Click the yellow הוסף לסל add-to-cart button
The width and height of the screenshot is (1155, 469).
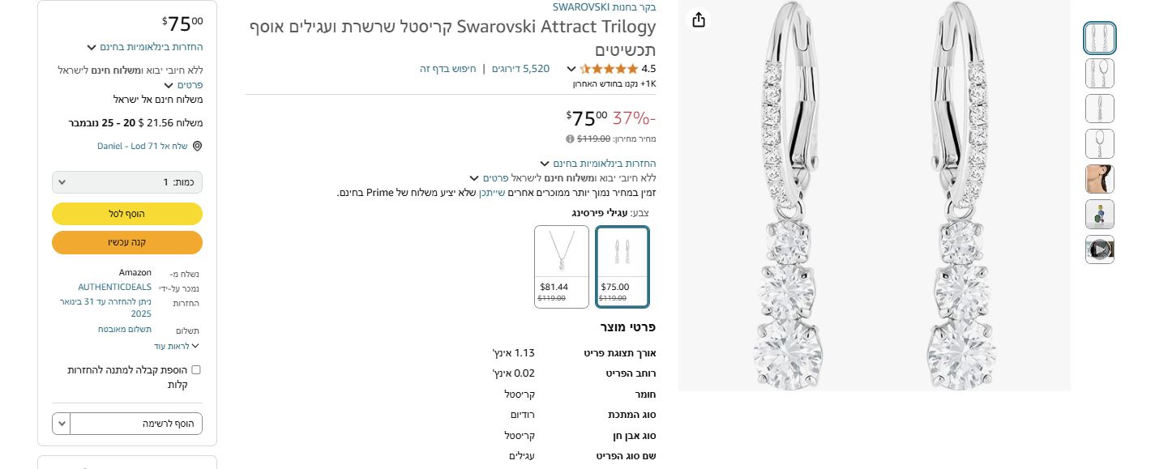pos(126,214)
